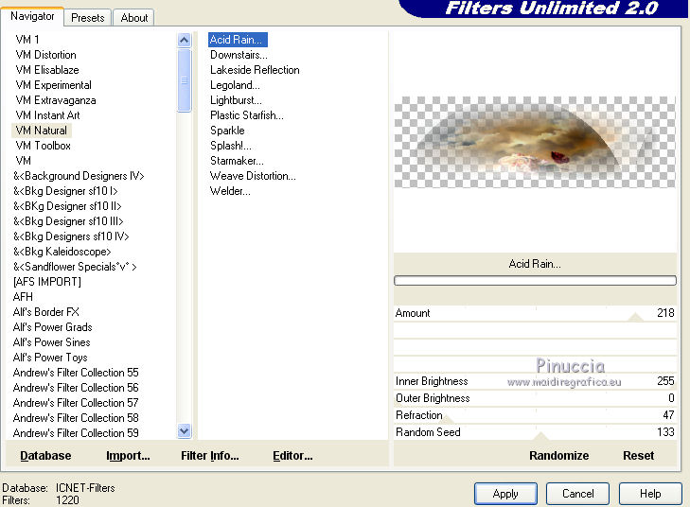Select Andrew's Filter Collection 59
Image resolution: width=690 pixels, height=507 pixels.
[76, 433]
